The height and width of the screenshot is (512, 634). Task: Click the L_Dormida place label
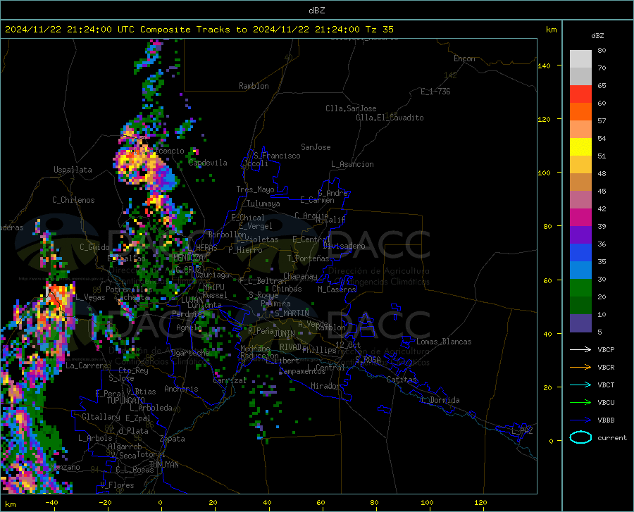coord(440,401)
